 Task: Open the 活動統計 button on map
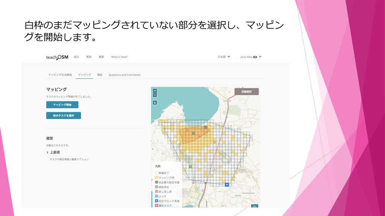click(x=246, y=91)
